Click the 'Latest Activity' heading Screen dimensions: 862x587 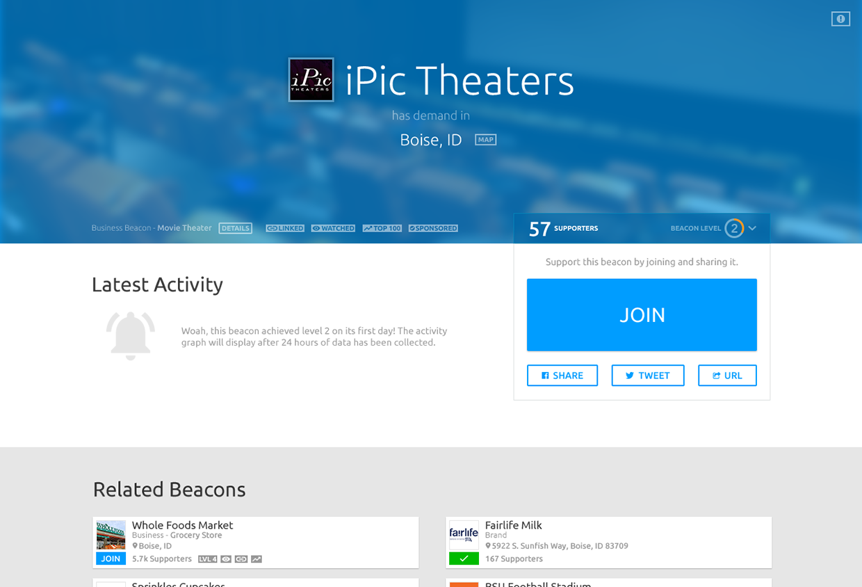[157, 284]
